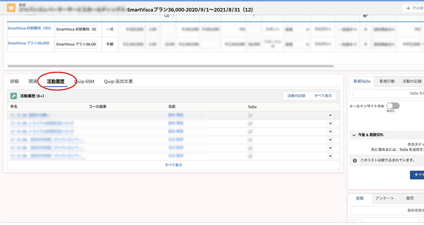Toggle ToDo checkbox in last activity row
The height and width of the screenshot is (225, 424).
coord(250,156)
